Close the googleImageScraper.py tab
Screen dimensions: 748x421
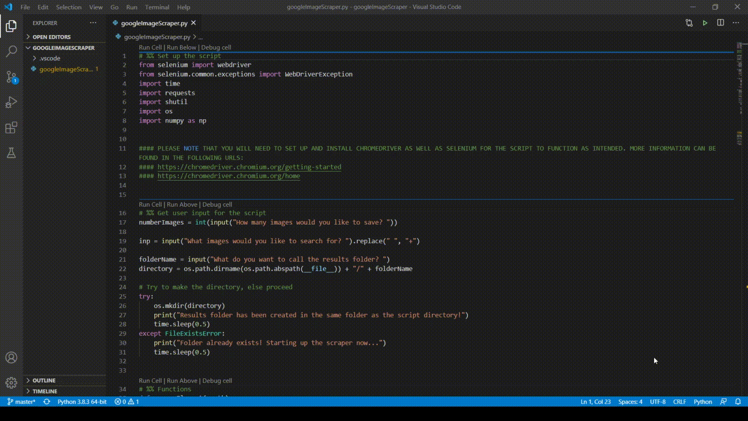coord(194,23)
